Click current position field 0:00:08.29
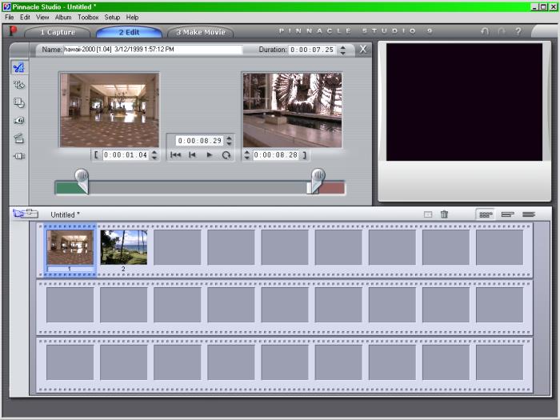The image size is (560, 420). click(x=200, y=141)
